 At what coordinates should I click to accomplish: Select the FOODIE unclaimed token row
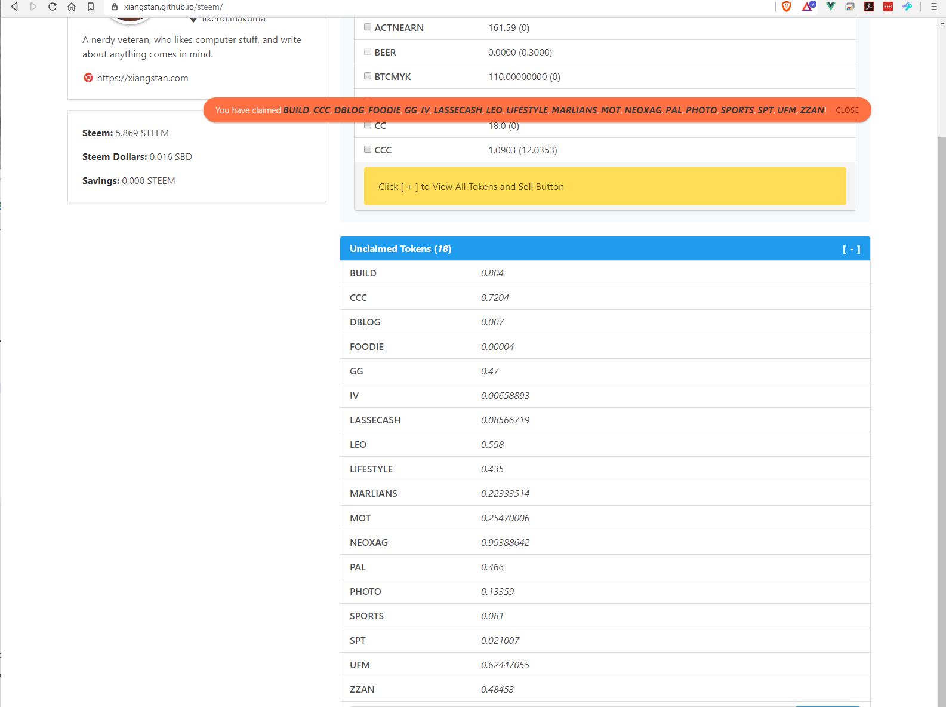(605, 346)
